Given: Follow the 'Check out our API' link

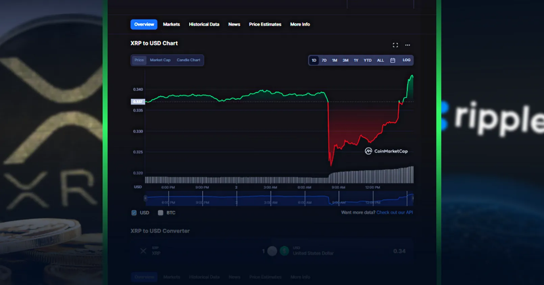Looking at the screenshot, I should point(395,212).
